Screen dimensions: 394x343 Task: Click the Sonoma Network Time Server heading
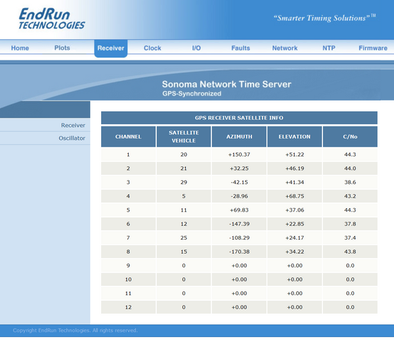227,84
